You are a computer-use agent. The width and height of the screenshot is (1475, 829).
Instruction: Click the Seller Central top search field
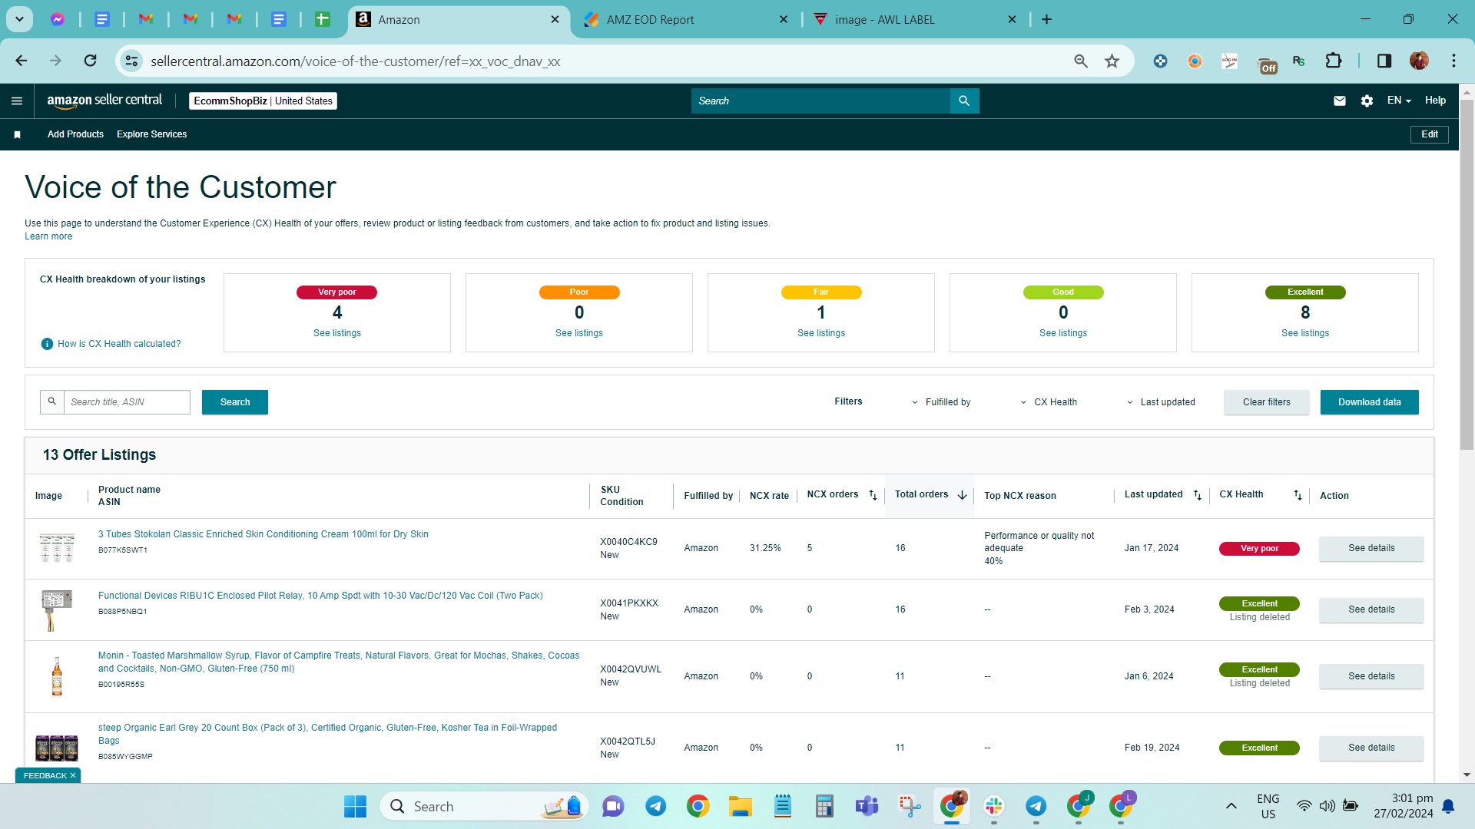click(x=820, y=101)
